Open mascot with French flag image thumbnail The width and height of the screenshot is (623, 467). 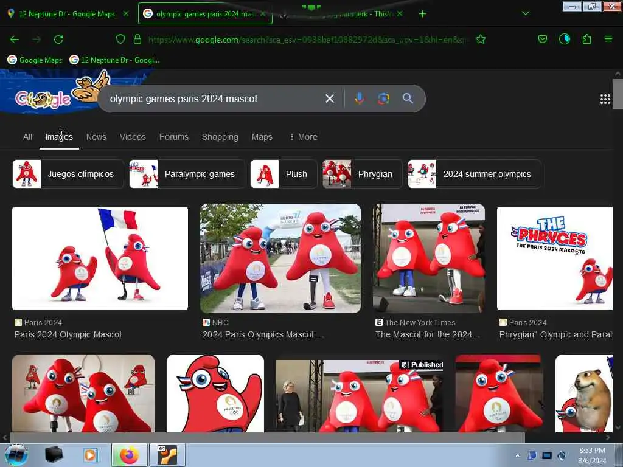(x=100, y=258)
